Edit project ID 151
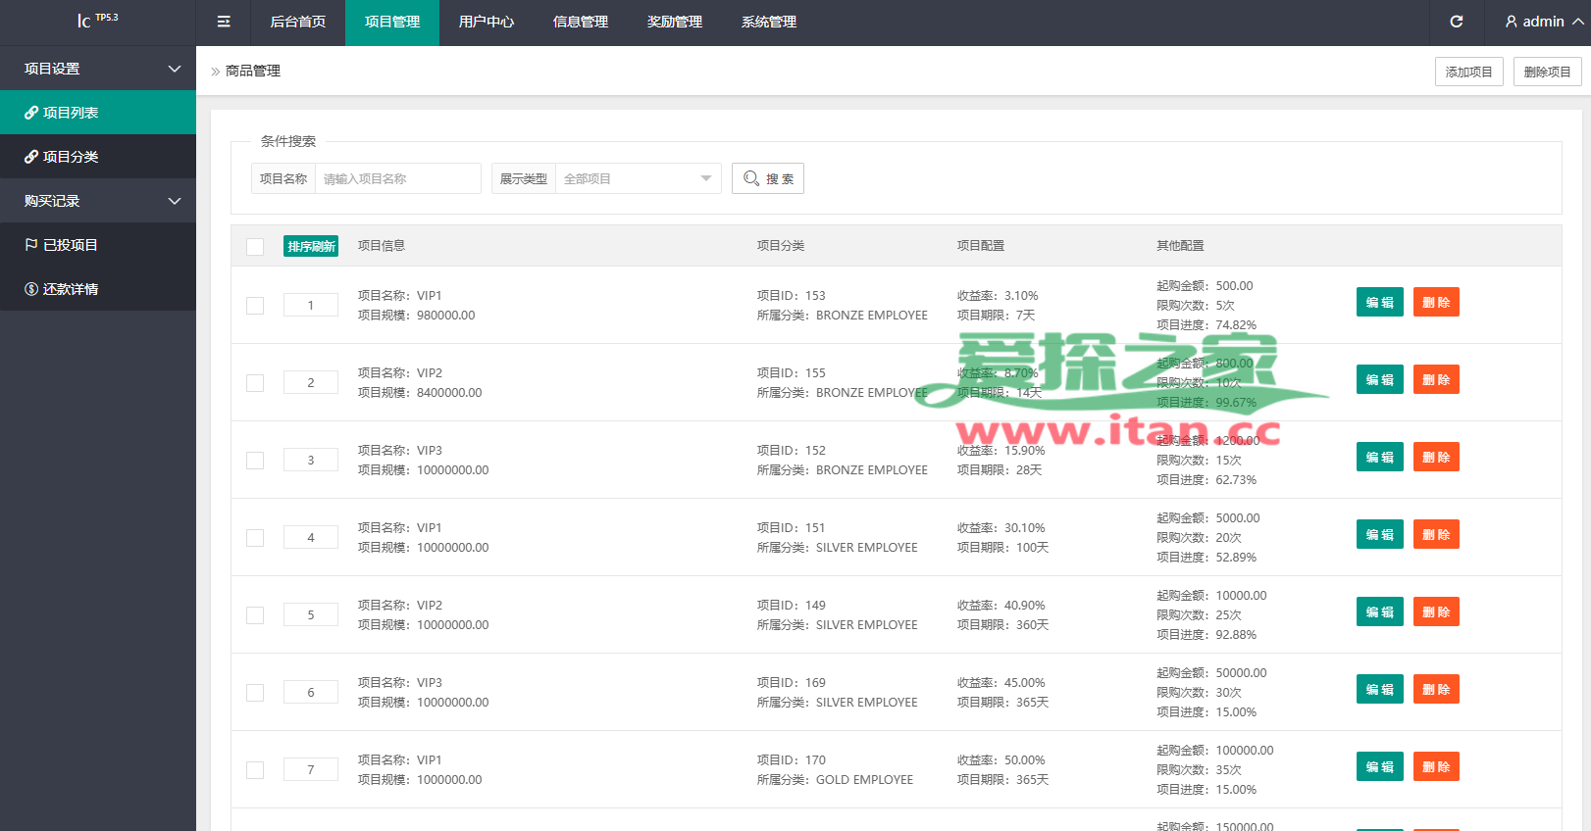The width and height of the screenshot is (1591, 831). point(1380,534)
